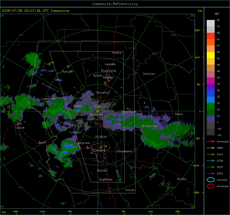Click the yellow diamond marker at Calgary
The image size is (230, 215).
pyautogui.click(x=101, y=147)
